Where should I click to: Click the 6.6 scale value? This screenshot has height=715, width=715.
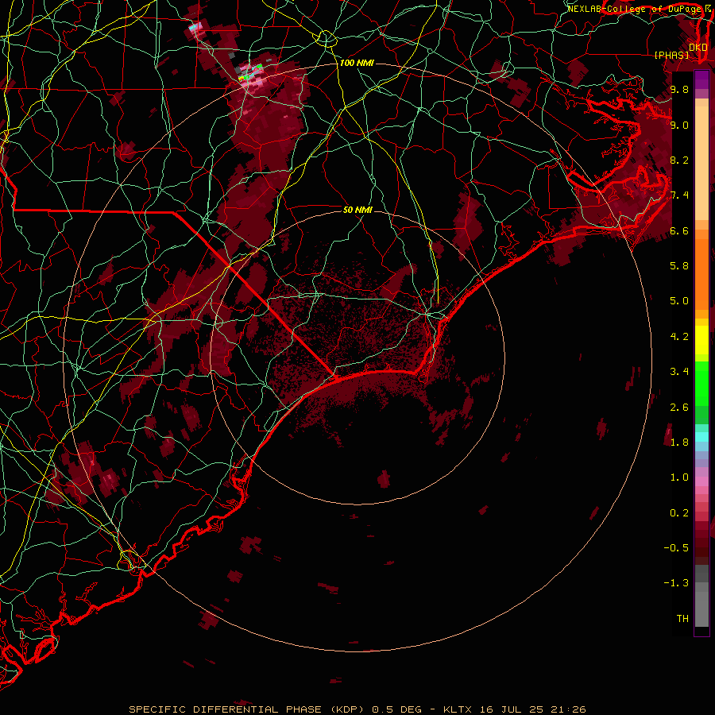click(x=679, y=230)
